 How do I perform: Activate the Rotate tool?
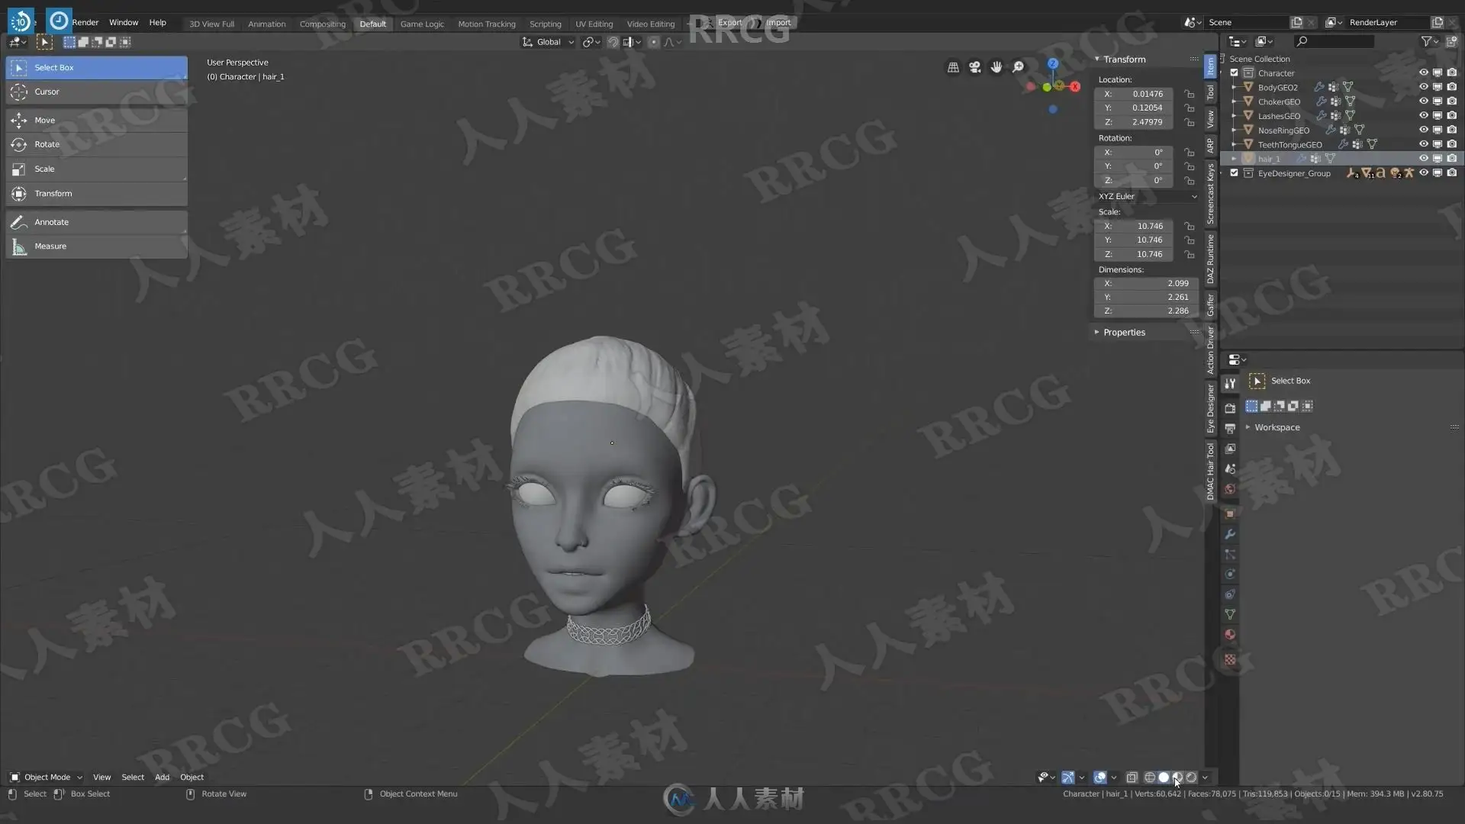coord(47,144)
